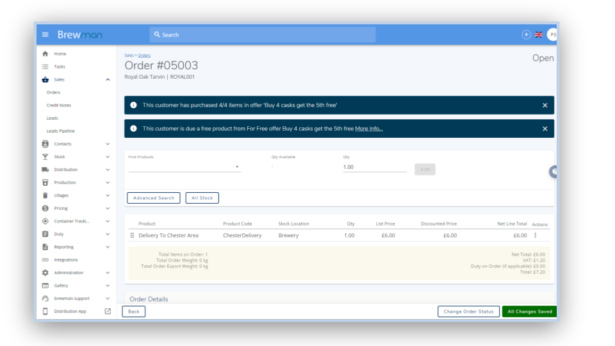Collapse the Sales menu chevron
Viewport: 615px width, 346px height.
point(108,79)
